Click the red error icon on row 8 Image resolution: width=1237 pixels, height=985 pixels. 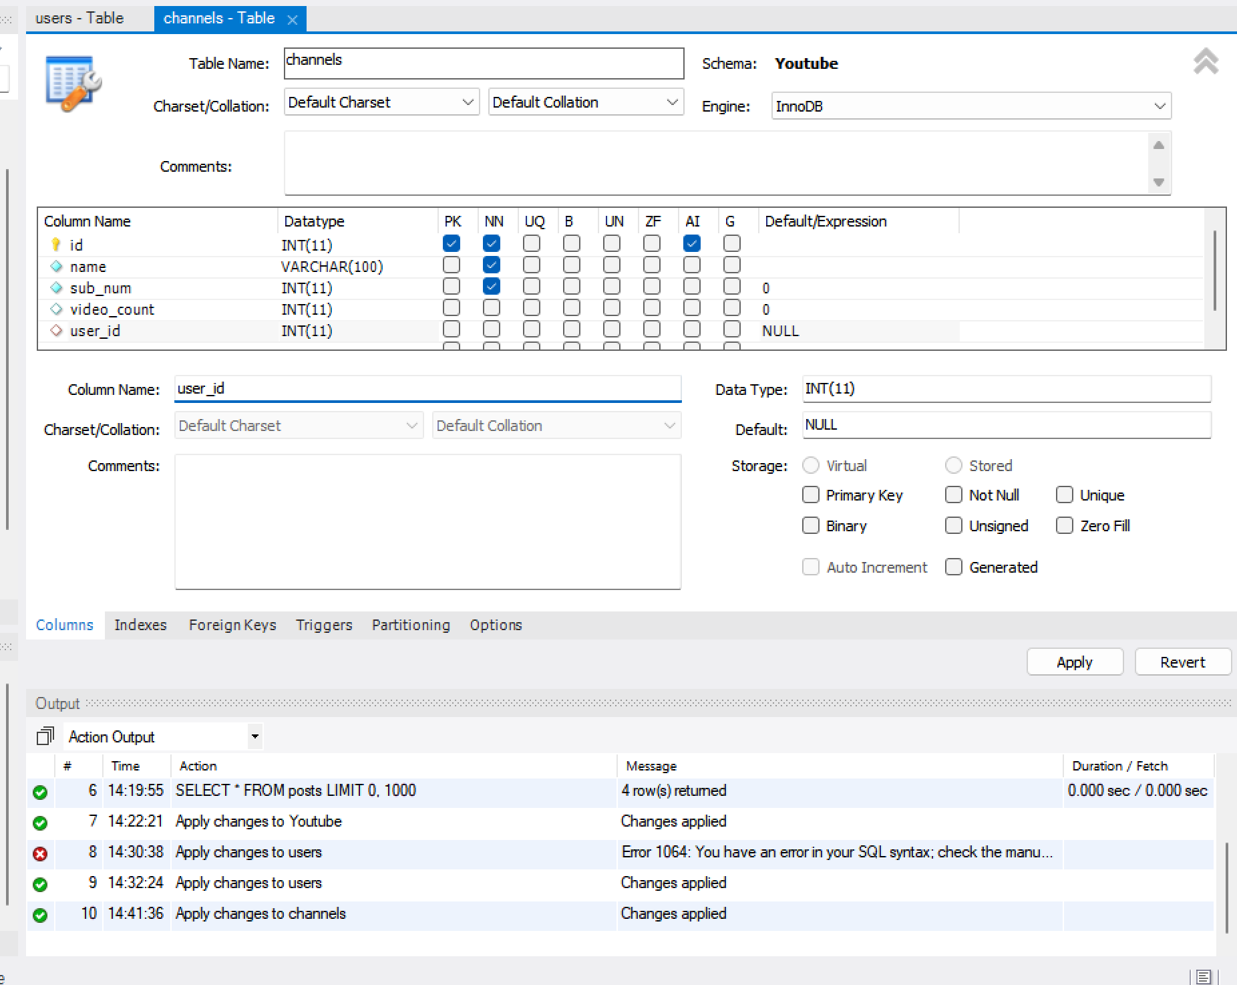(x=40, y=853)
